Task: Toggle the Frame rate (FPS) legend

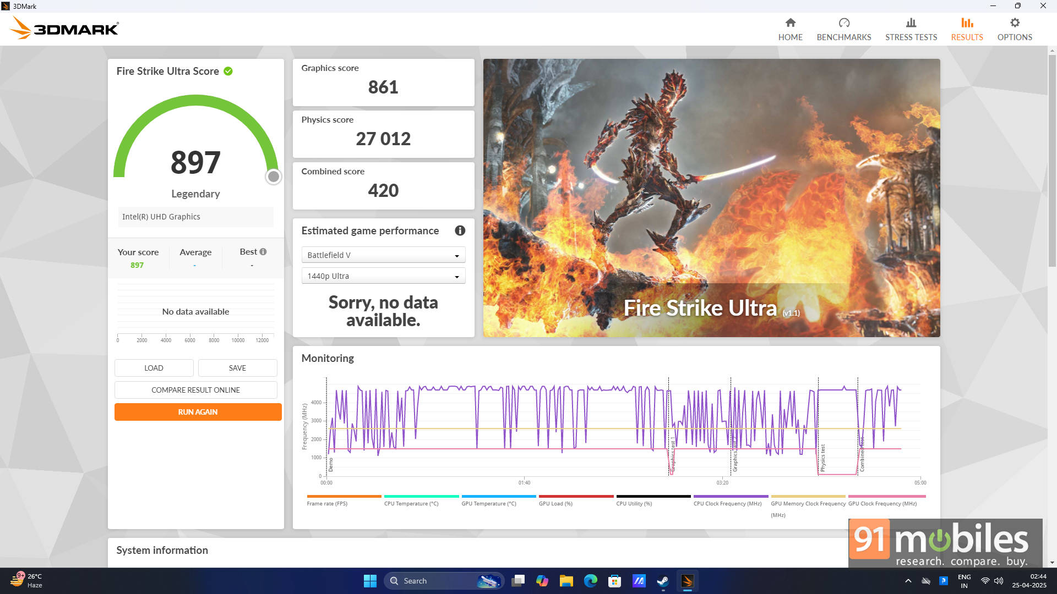Action: point(344,501)
